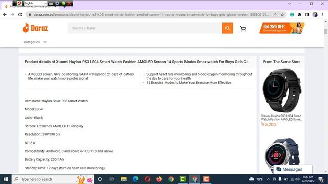Screen dimensions: 328x184
Task: Click the ৳ 5,200 price
Action: coord(269,125)
